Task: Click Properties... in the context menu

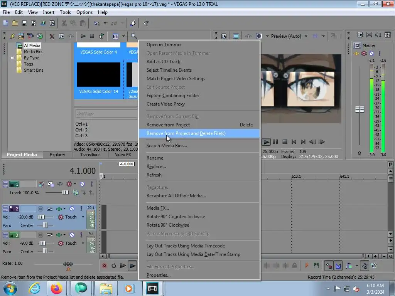Action: pyautogui.click(x=199, y=275)
